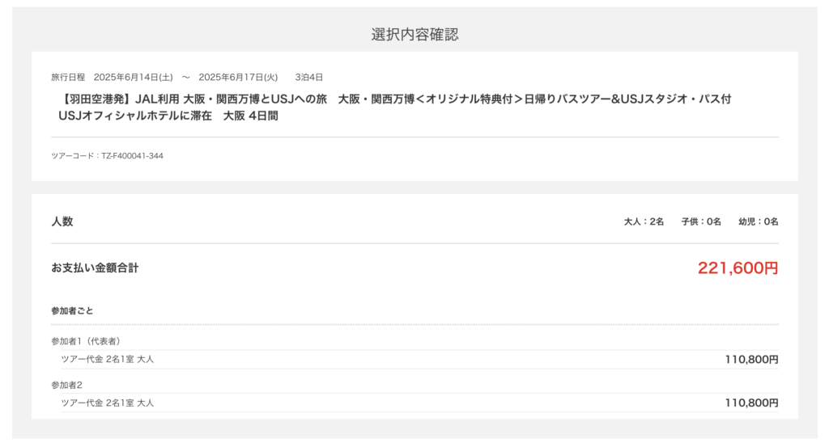Click the 参加者1(代表者) label
Image resolution: width=829 pixels, height=447 pixels.
(x=86, y=341)
